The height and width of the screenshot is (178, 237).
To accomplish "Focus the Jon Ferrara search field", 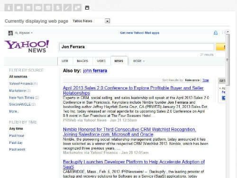I will (137, 47).
